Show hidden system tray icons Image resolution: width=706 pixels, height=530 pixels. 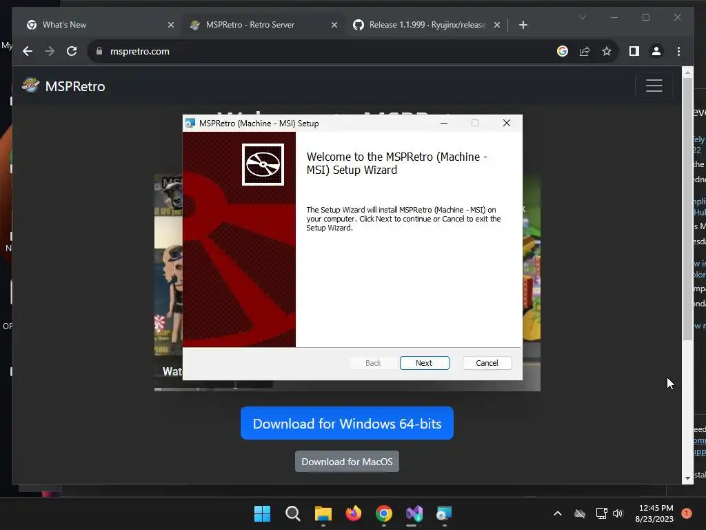[x=557, y=513]
